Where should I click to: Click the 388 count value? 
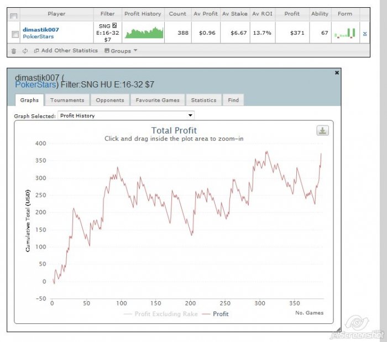pos(183,33)
